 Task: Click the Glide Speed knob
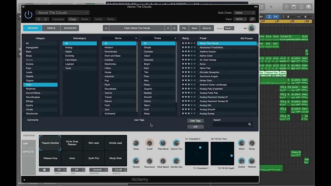click(163, 161)
